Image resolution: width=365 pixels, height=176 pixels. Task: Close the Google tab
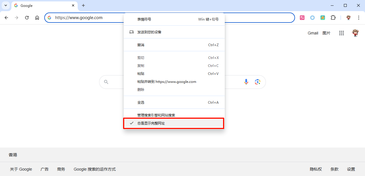[73, 5]
